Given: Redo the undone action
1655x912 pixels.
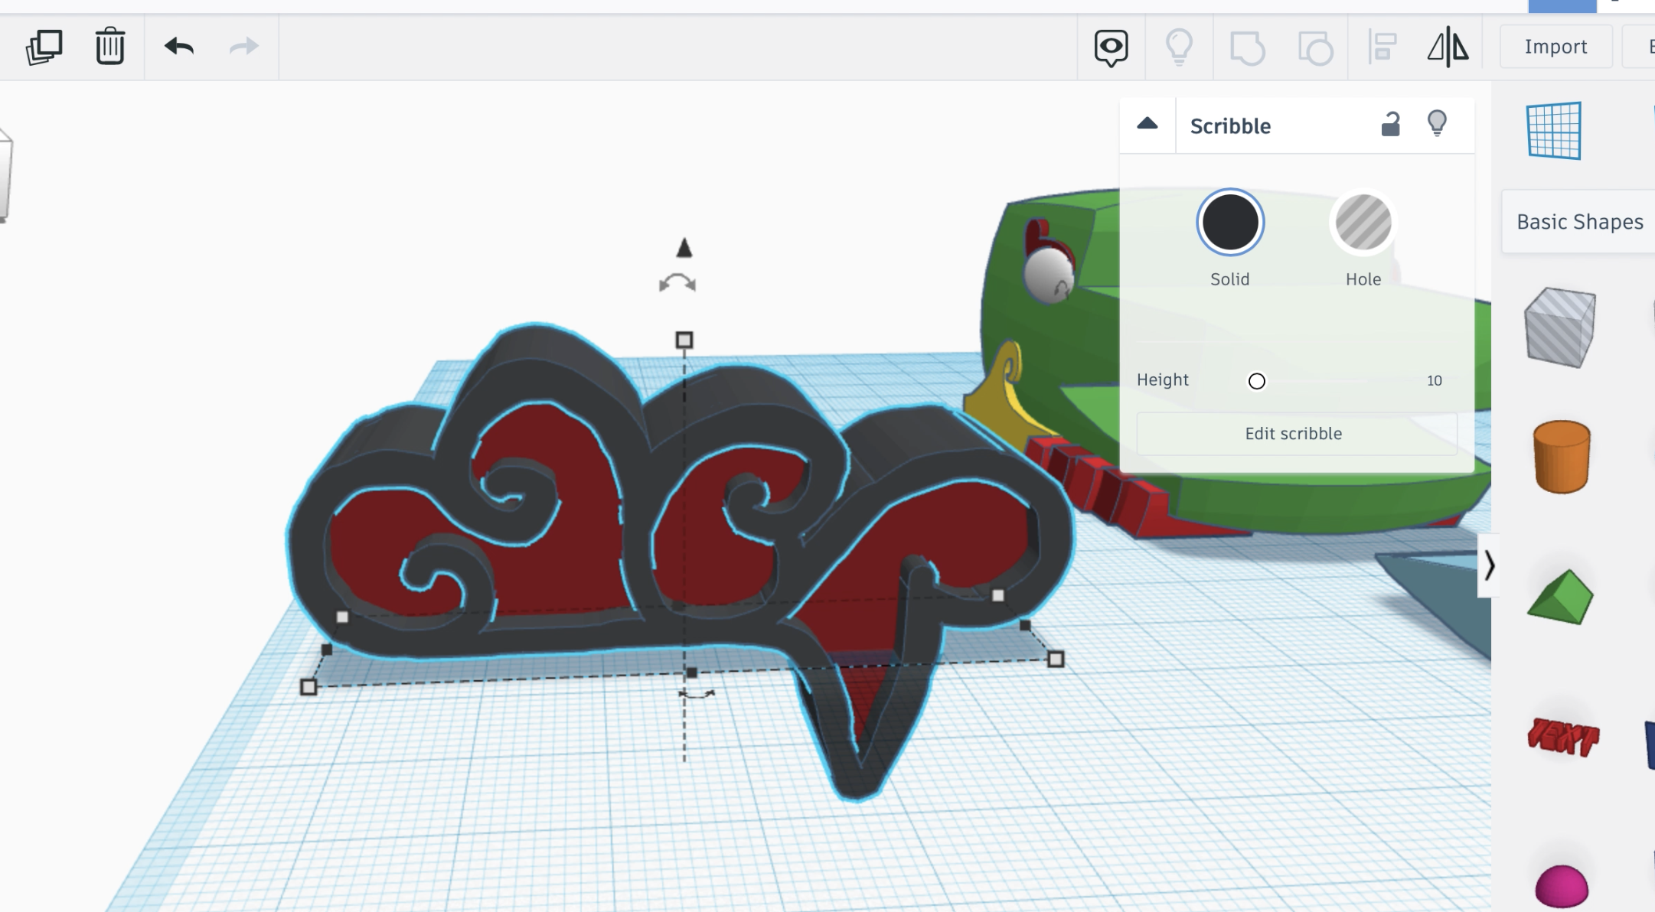Looking at the screenshot, I should (244, 47).
